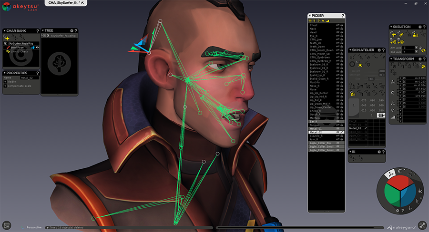The height and width of the screenshot is (232, 429).
Task: Collapse the PICKER panel
Action: pos(310,16)
